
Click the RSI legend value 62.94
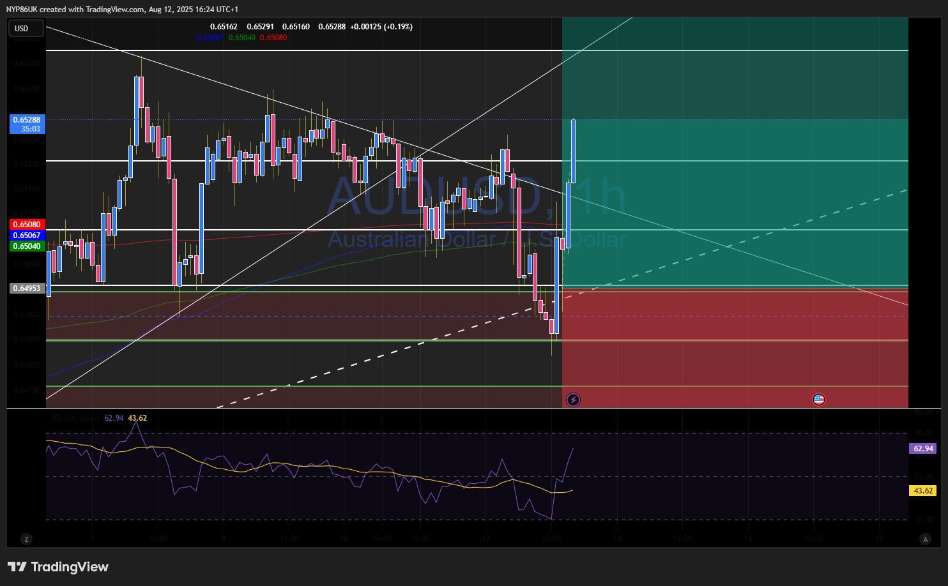click(x=114, y=418)
